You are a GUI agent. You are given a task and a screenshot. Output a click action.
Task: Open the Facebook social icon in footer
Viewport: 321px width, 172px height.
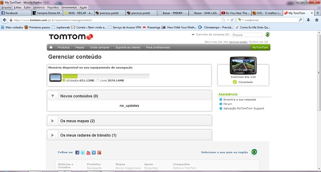[77, 153]
